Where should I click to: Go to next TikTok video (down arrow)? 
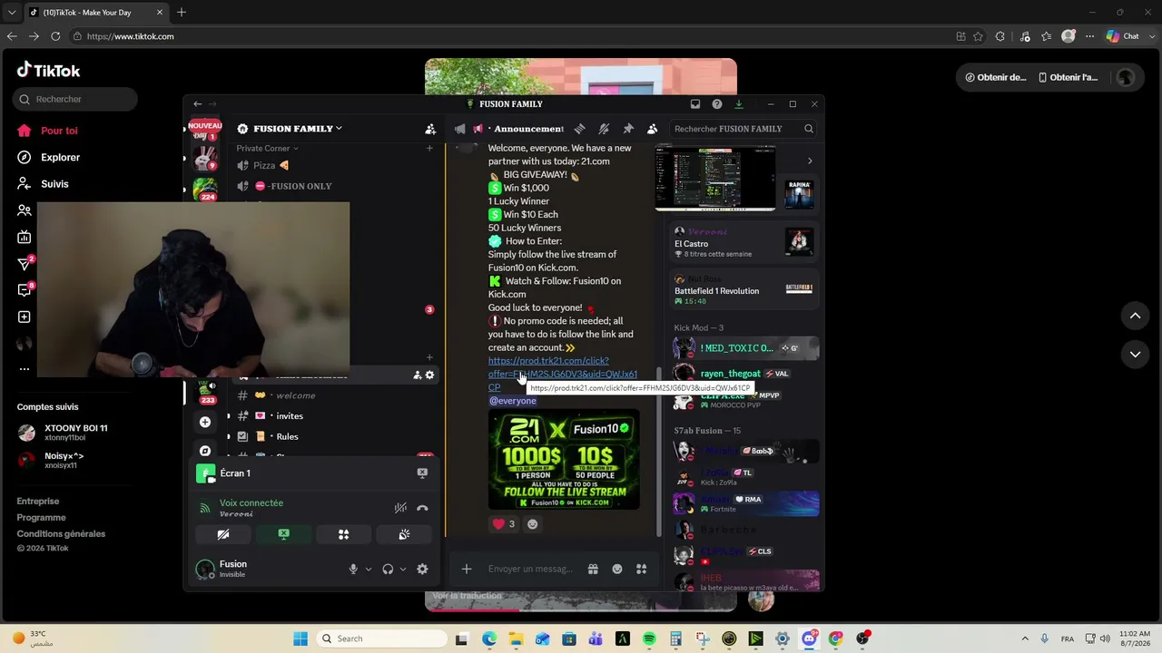[1135, 354]
